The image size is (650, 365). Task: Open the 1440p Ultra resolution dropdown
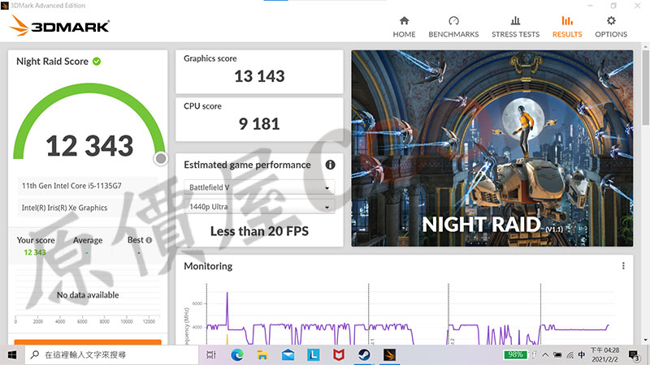(x=259, y=207)
